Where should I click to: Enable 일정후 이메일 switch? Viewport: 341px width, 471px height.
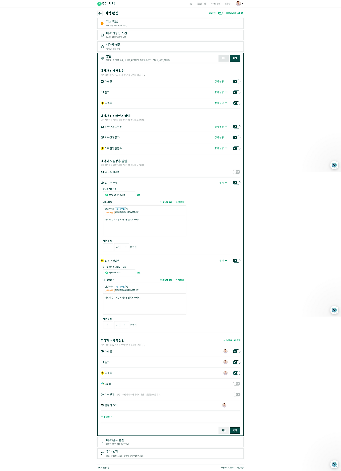pos(237,172)
